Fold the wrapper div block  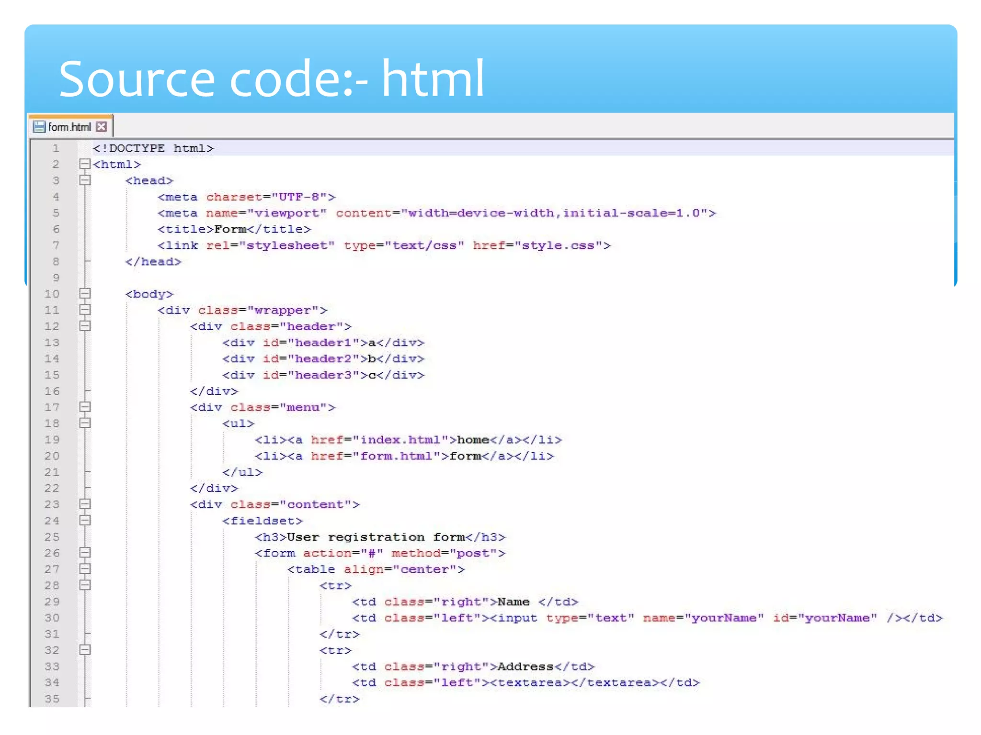[85, 310]
